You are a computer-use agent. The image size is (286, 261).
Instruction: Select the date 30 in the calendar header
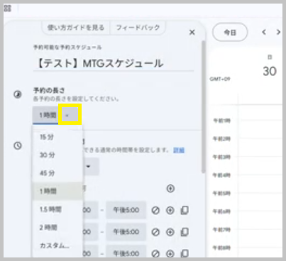coord(270,71)
